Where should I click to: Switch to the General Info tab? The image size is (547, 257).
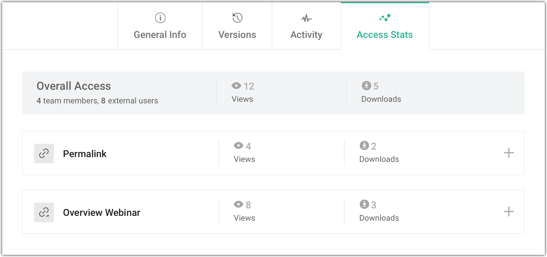(160, 35)
